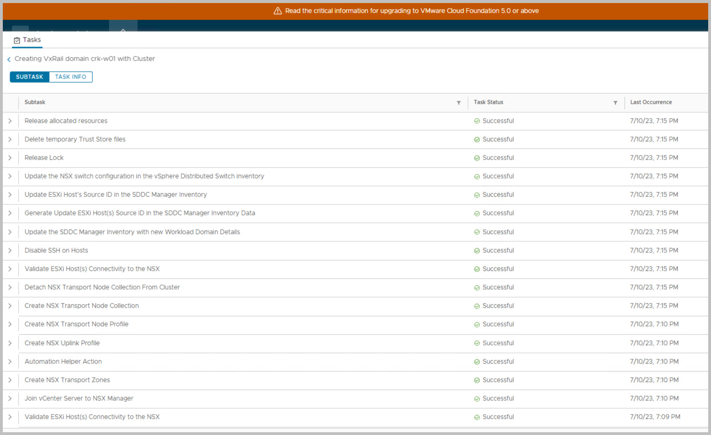711x435 pixels.
Task: Open the critical upgrade information banner link
Action: (411, 11)
